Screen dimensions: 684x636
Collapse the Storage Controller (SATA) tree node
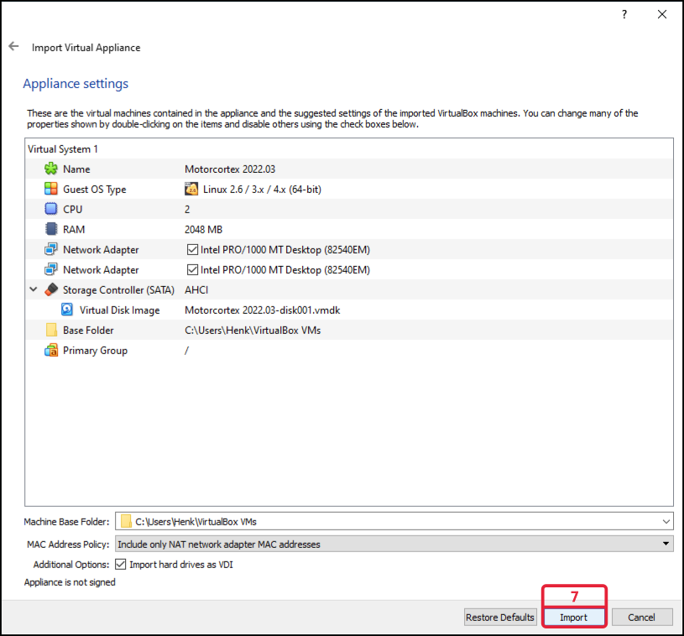pyautogui.click(x=34, y=289)
